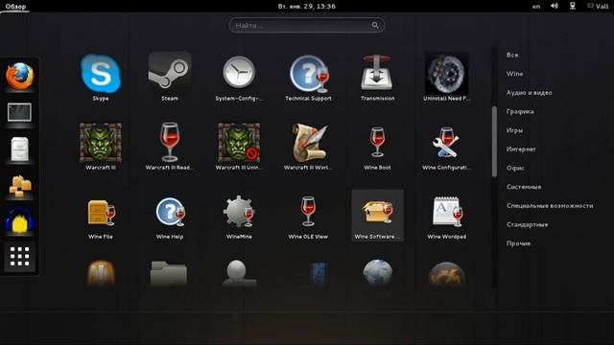Open Warcraft III Unin... icon
The image size is (614, 345).
click(239, 147)
